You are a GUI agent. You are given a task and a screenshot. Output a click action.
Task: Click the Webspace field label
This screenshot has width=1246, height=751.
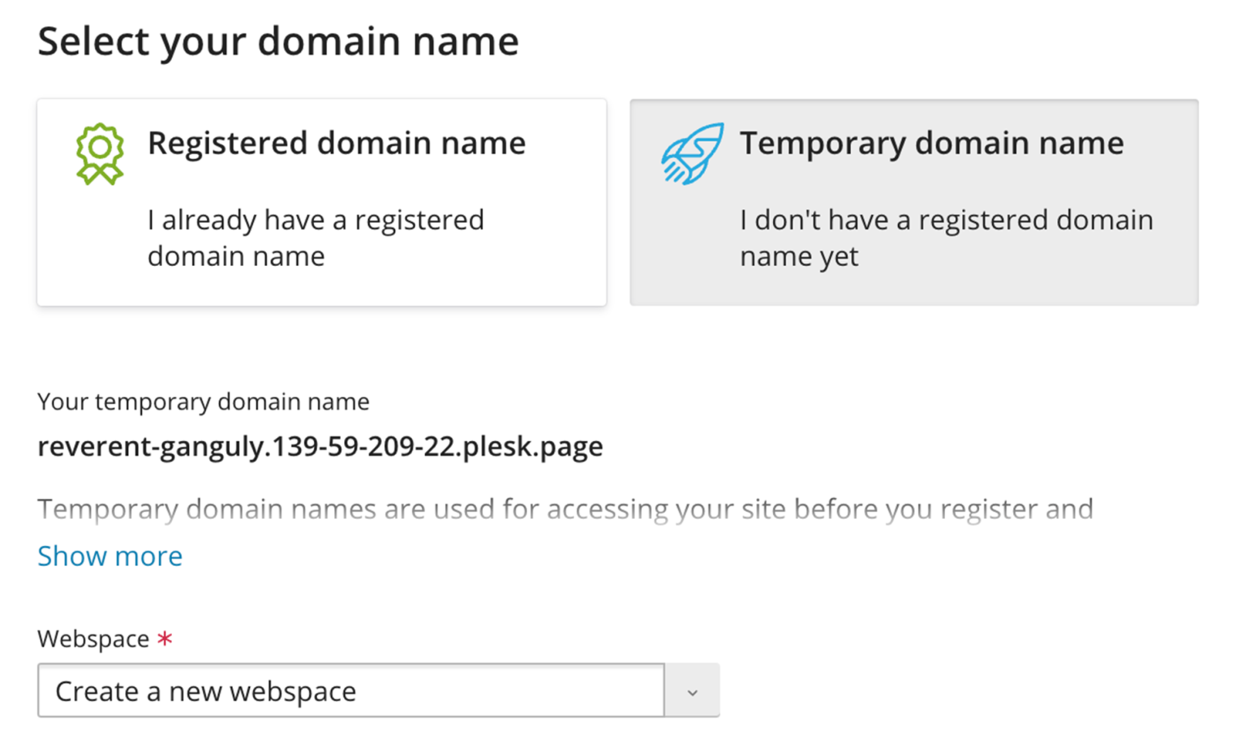(x=92, y=638)
